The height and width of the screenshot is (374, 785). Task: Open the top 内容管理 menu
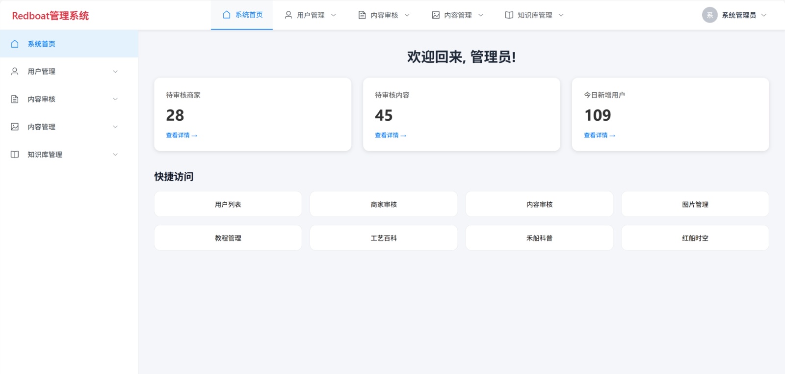point(457,15)
